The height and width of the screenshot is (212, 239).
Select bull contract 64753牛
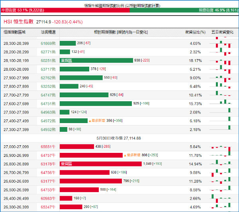(48, 190)
